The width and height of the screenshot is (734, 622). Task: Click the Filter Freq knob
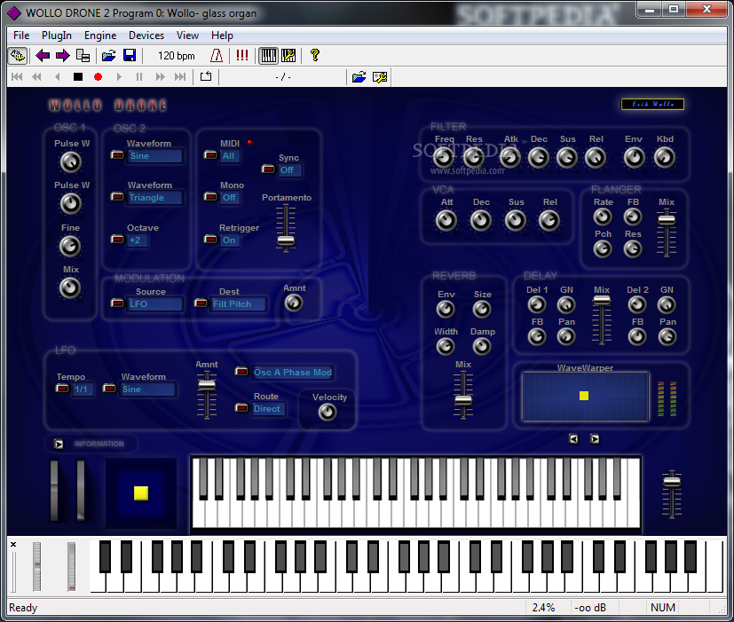pyautogui.click(x=443, y=157)
